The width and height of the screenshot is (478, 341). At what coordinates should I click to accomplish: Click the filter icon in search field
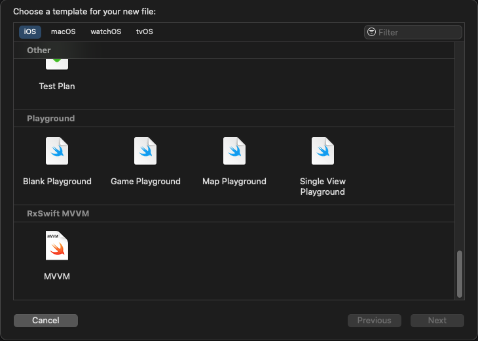point(371,31)
